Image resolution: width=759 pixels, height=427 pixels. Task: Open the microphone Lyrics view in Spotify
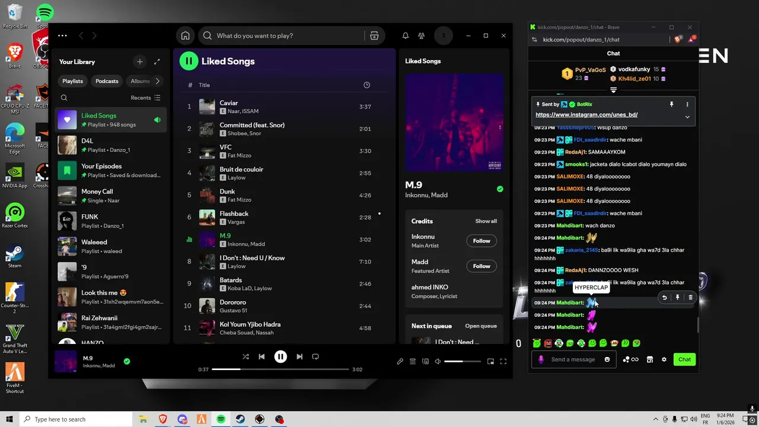400,361
